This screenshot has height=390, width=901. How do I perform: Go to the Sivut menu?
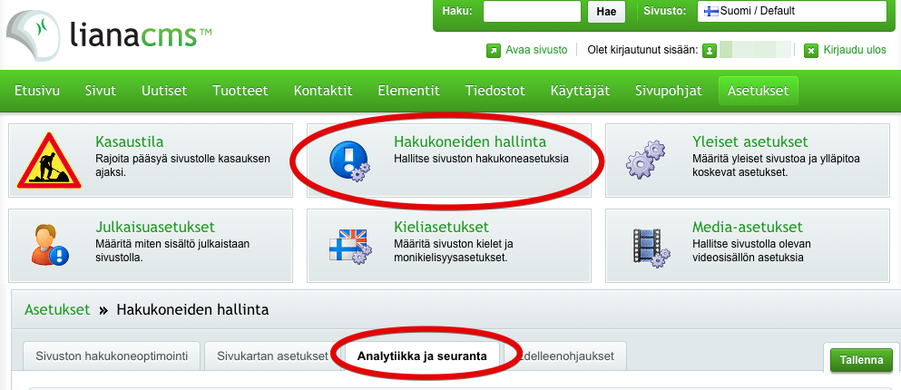(x=101, y=91)
